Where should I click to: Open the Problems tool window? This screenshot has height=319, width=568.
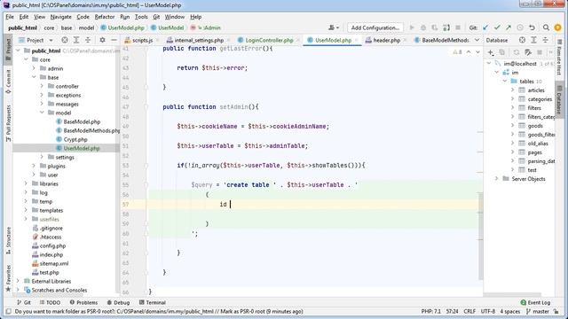point(83,302)
